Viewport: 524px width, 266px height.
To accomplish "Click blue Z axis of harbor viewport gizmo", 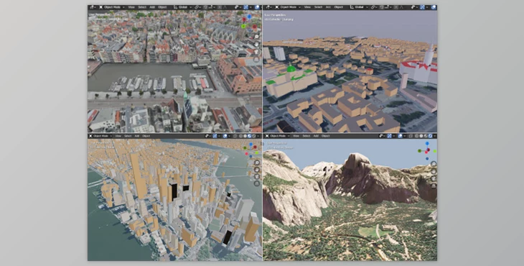I will [x=249, y=16].
